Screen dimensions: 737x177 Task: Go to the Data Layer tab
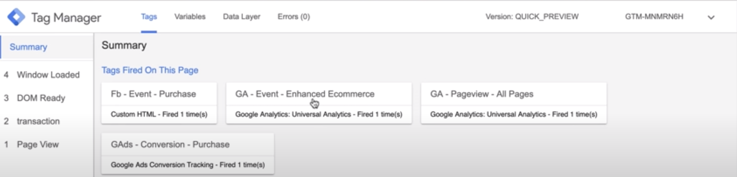tap(241, 17)
